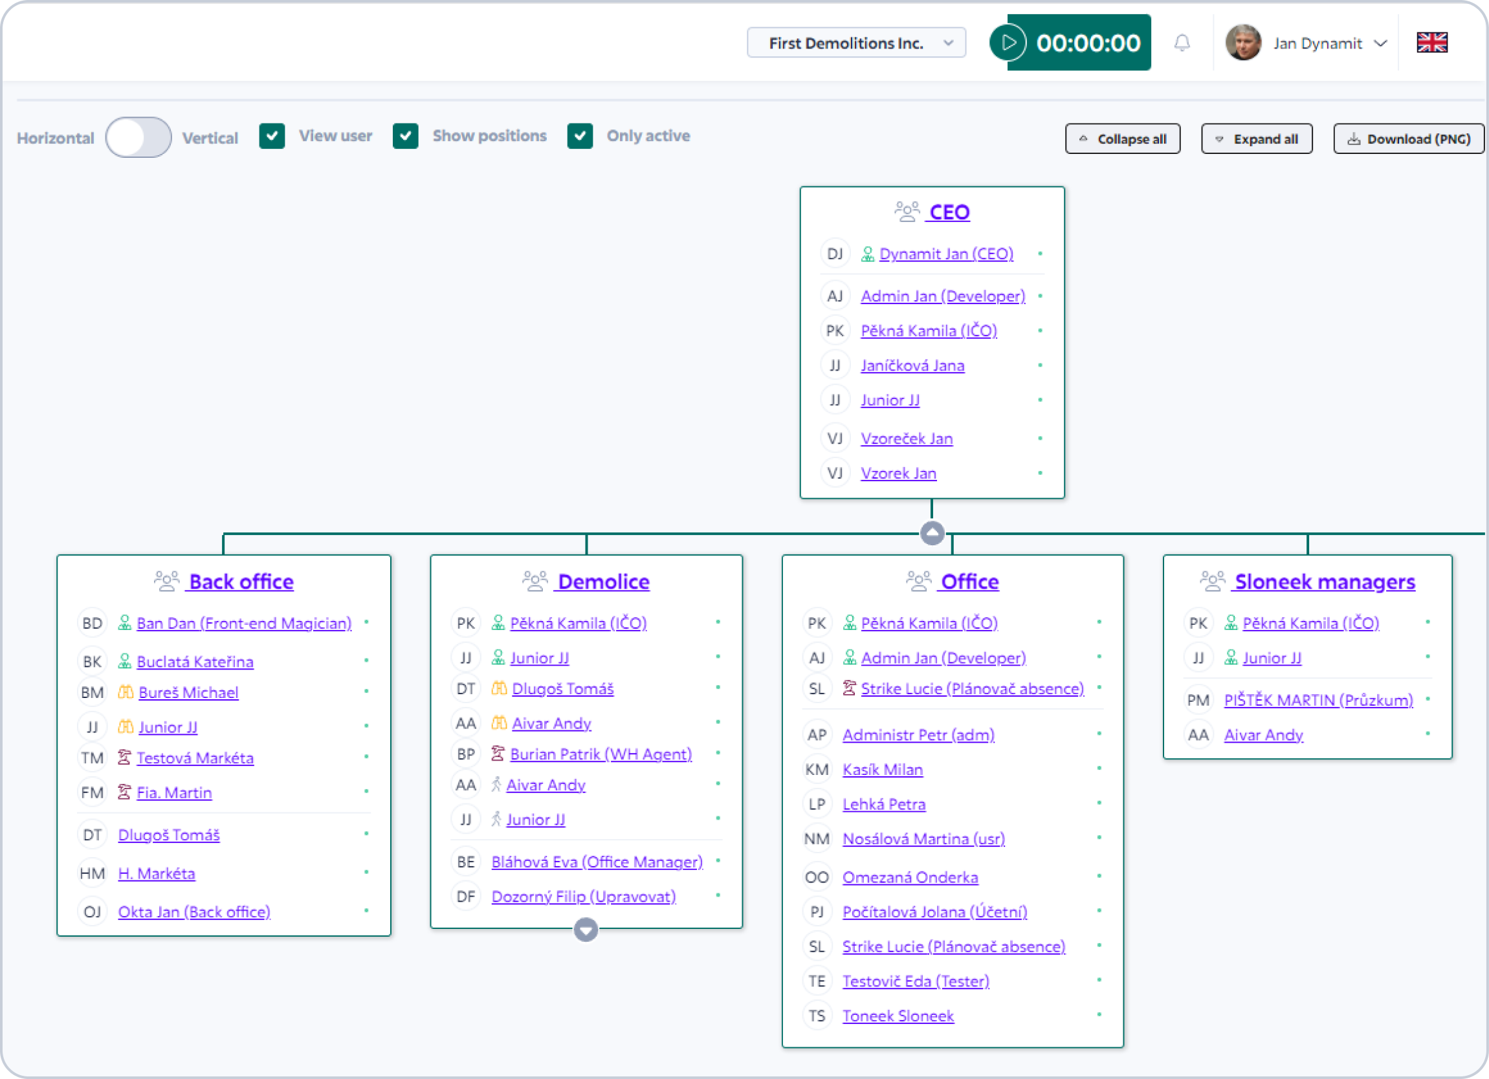Click BD avatar initials in Back office
This screenshot has width=1489, height=1079.
click(93, 623)
